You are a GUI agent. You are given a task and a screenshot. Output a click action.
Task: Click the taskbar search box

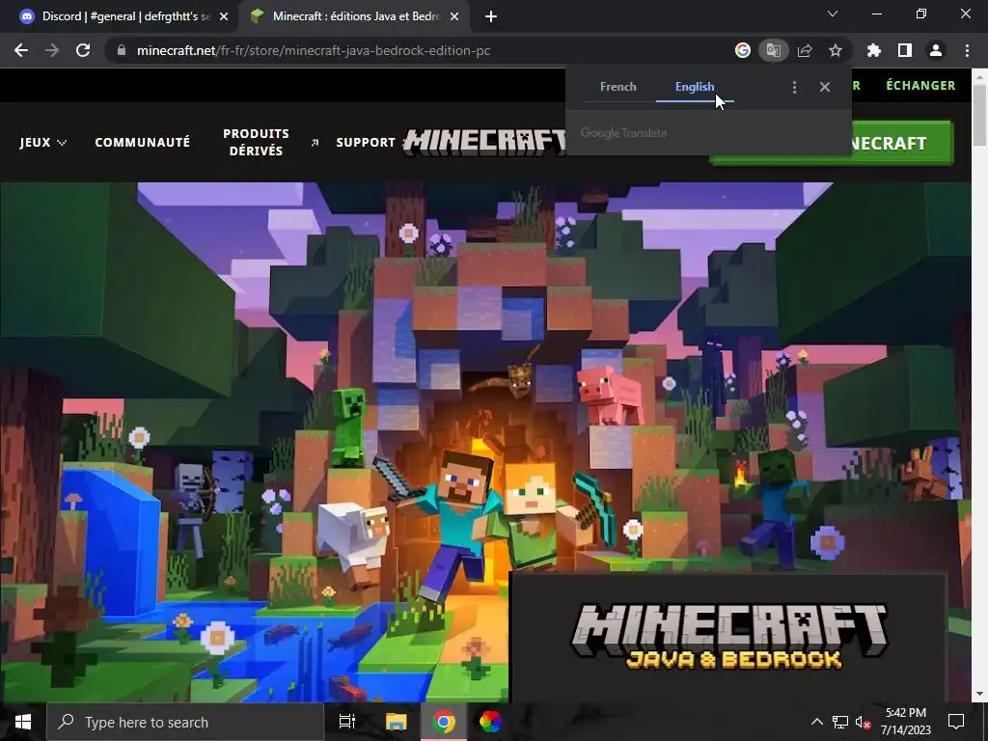(x=184, y=722)
